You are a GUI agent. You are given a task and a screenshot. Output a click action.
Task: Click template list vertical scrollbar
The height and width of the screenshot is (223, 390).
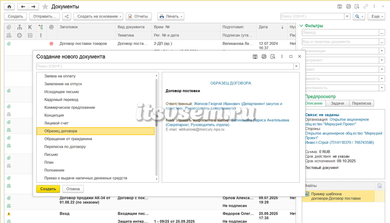pos(157,127)
